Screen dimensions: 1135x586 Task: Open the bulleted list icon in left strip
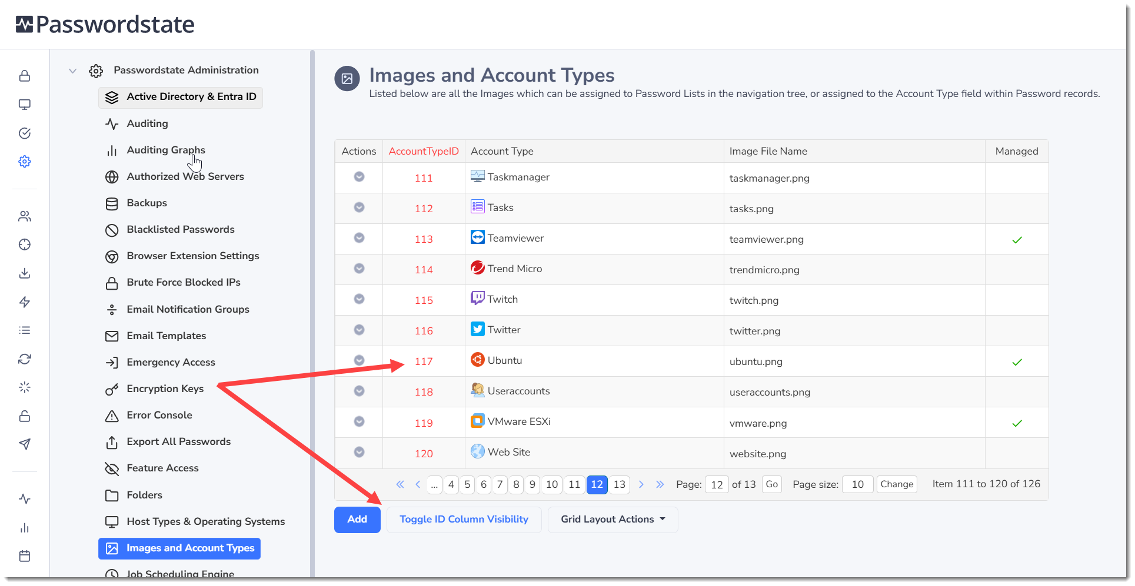coord(25,330)
